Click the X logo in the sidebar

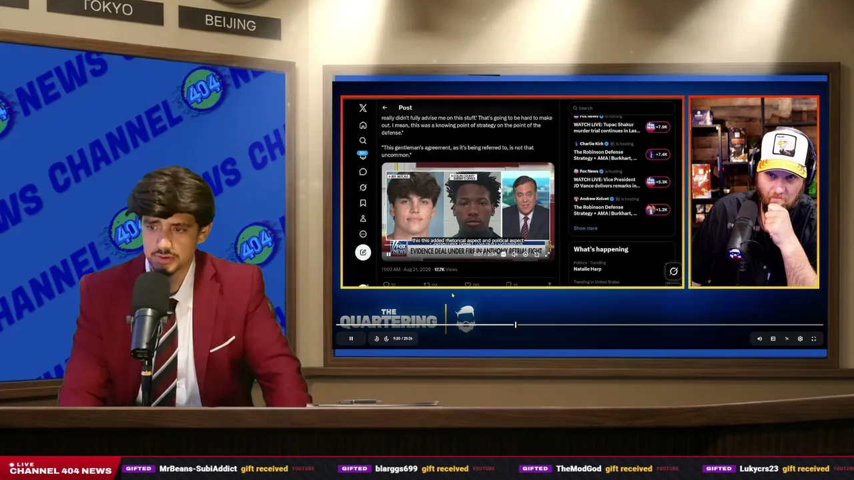(363, 108)
